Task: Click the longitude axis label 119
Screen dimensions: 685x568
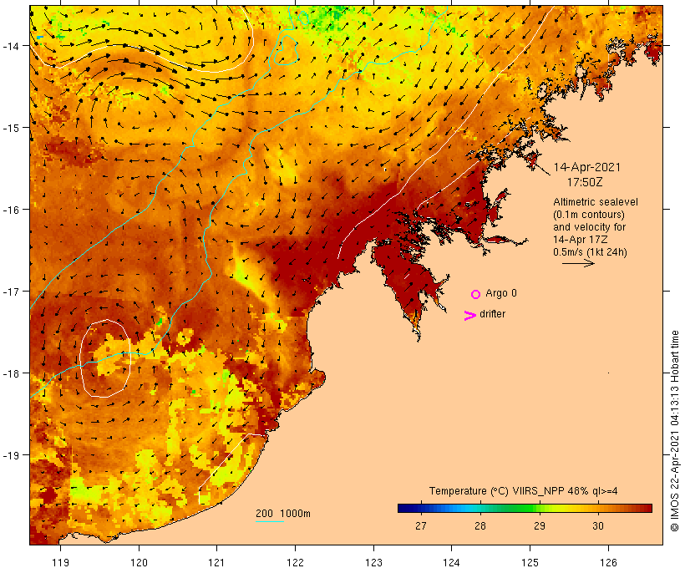Action: pos(60,562)
